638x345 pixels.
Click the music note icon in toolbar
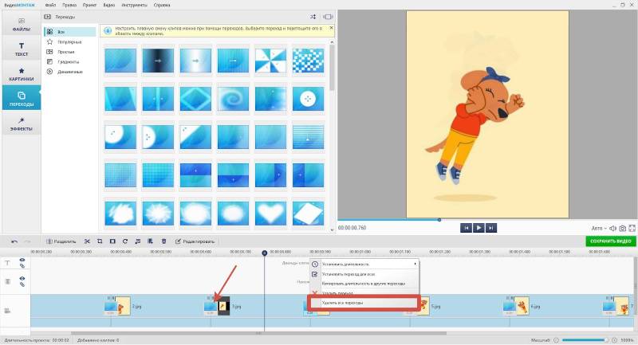coord(137,241)
